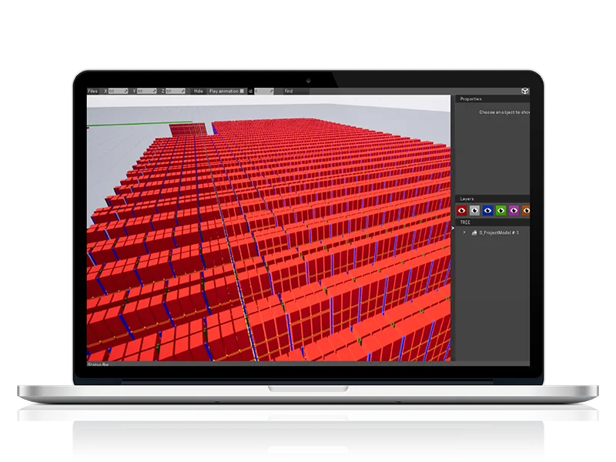Click the X coordinate input field
616x462 pixels.
click(x=118, y=91)
